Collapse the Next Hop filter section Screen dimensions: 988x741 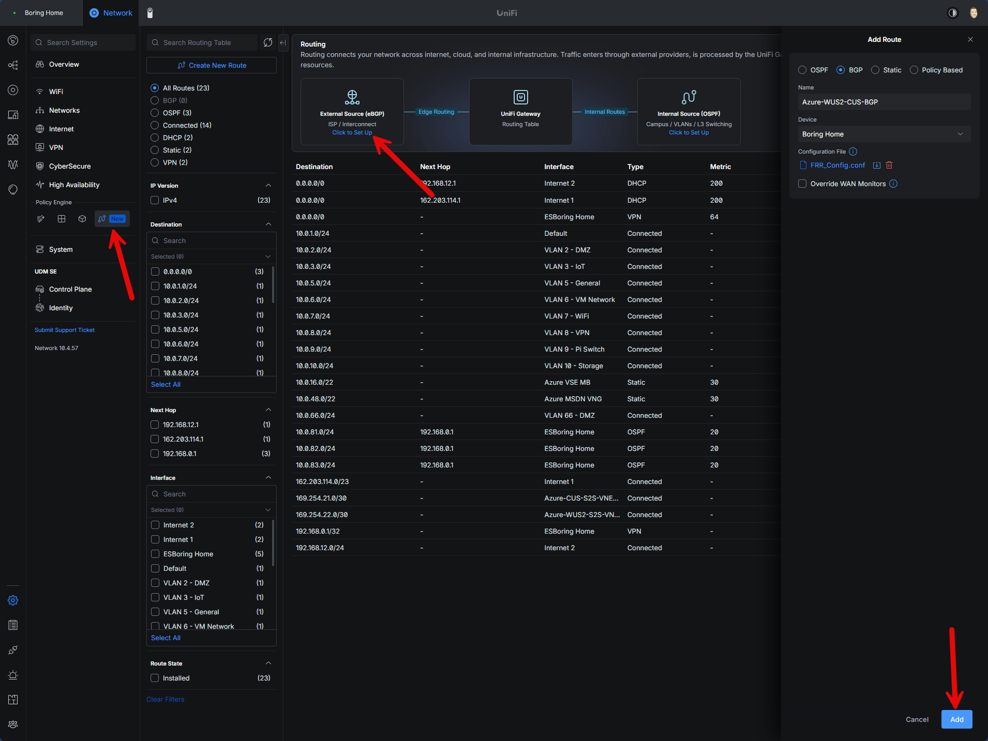tap(268, 410)
